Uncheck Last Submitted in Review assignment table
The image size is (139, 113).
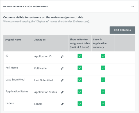click(80, 80)
